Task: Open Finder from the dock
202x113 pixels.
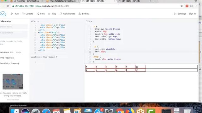Action: tap(15, 111)
